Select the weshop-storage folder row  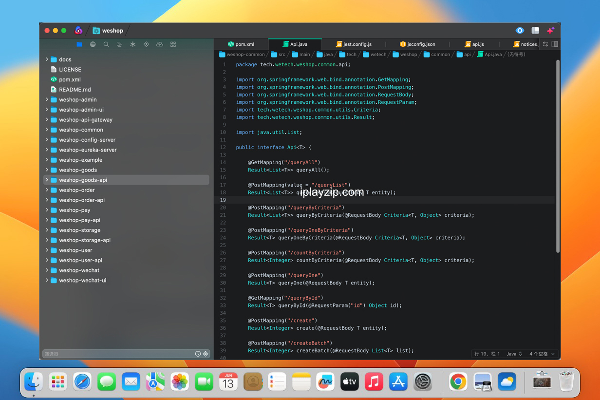pyautogui.click(x=126, y=230)
